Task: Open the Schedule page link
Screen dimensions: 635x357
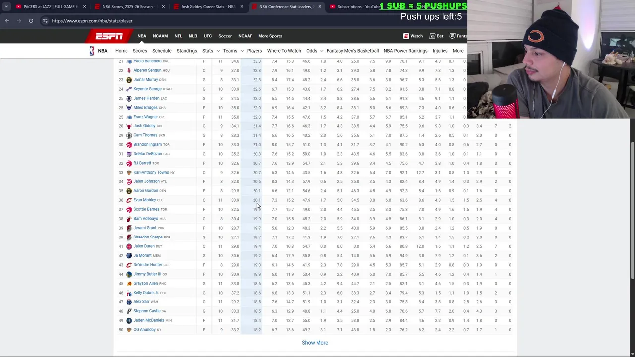Action: 162,51
